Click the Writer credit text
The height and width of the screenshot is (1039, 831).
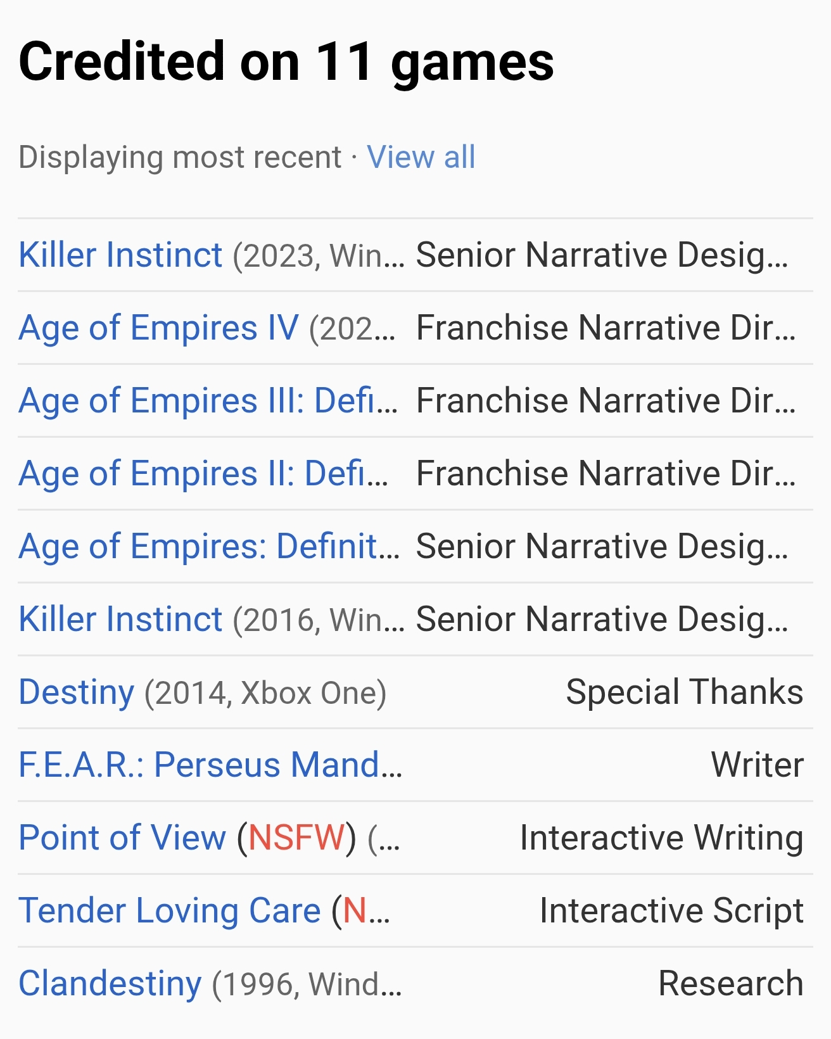tap(757, 765)
